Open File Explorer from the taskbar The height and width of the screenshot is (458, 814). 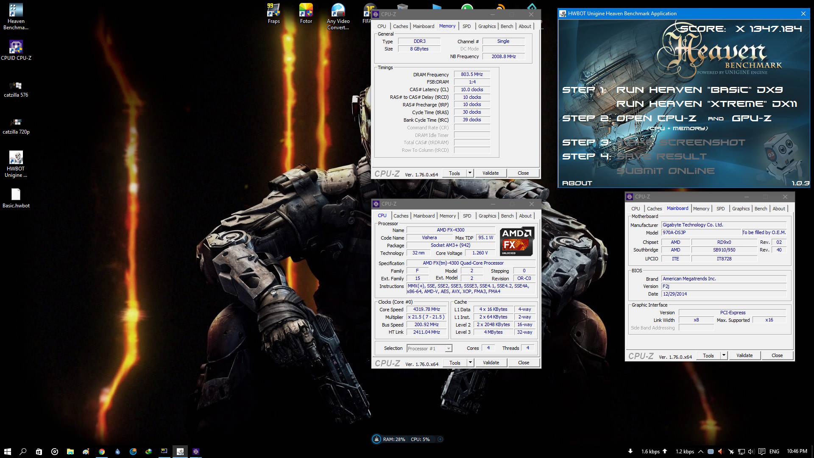pyautogui.click(x=70, y=451)
